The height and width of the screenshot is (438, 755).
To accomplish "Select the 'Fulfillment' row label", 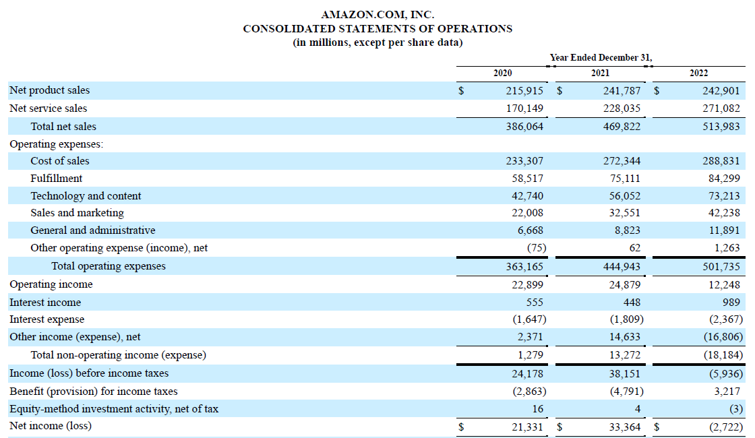I will pos(57,179).
